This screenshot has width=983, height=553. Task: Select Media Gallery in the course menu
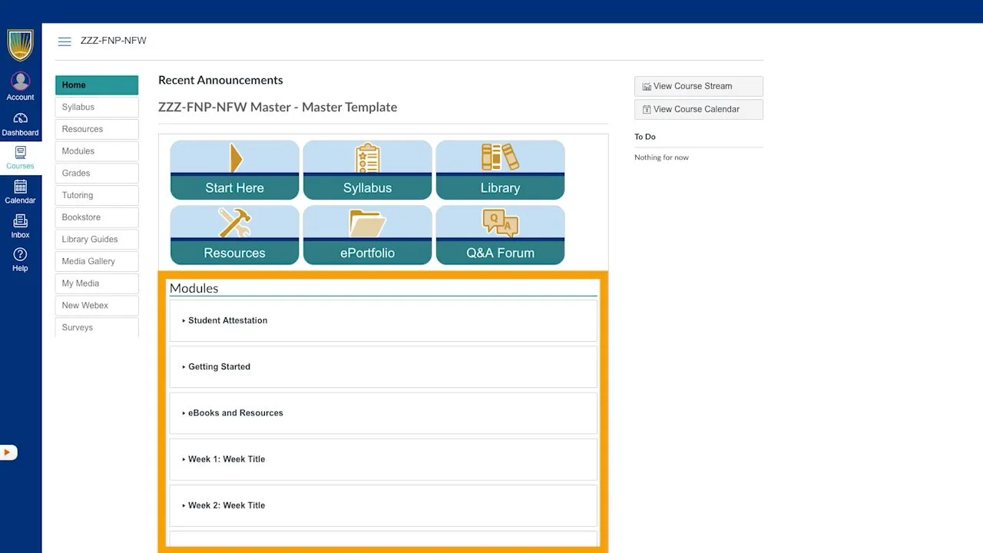point(97,261)
